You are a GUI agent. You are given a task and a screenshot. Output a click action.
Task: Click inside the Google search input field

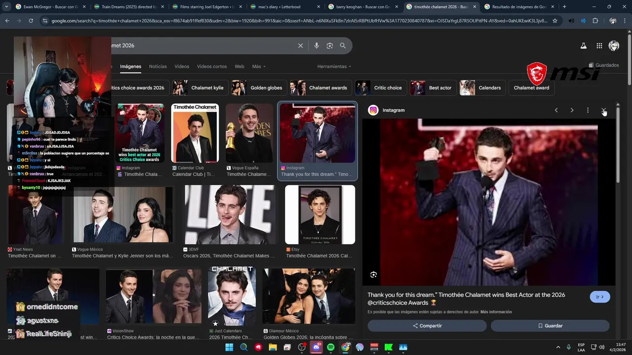[202, 45]
